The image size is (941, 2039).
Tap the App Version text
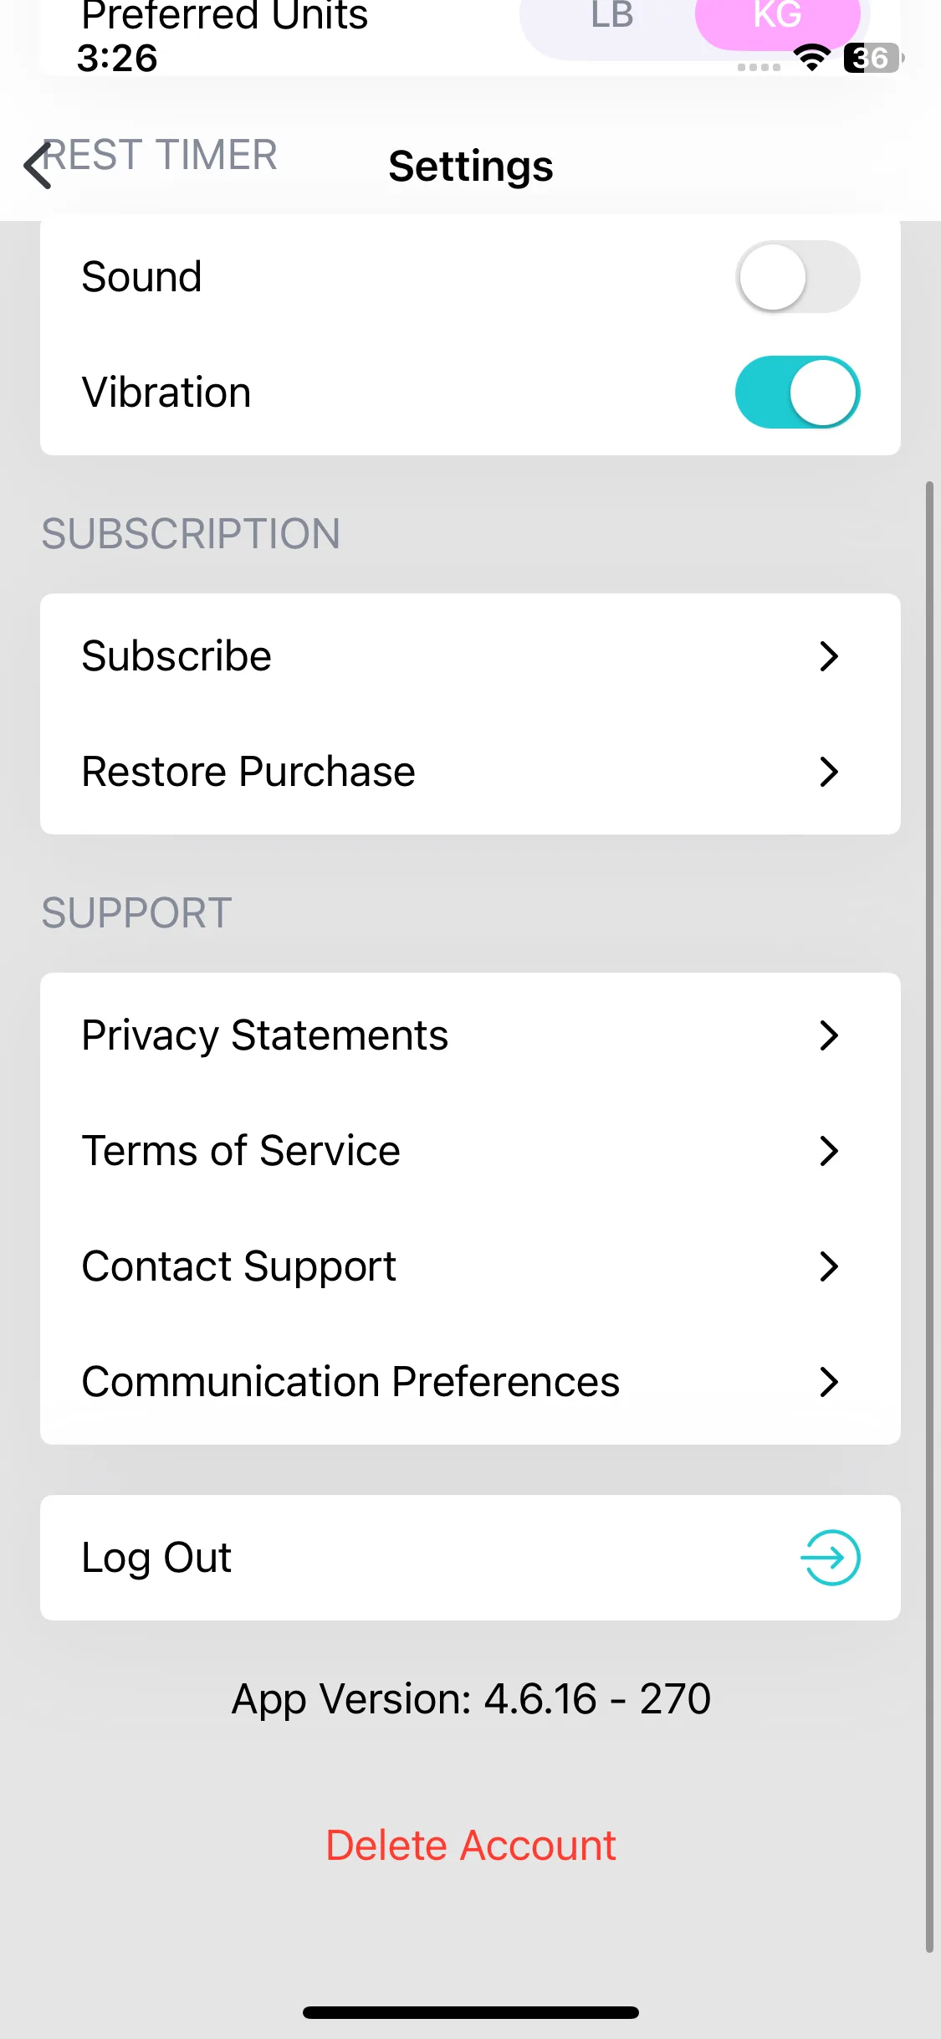[470, 1699]
